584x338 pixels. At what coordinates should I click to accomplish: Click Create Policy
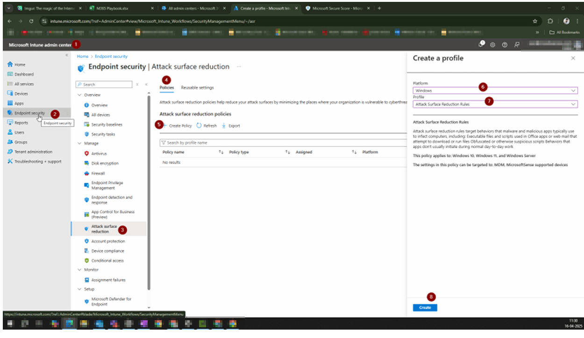(x=177, y=126)
